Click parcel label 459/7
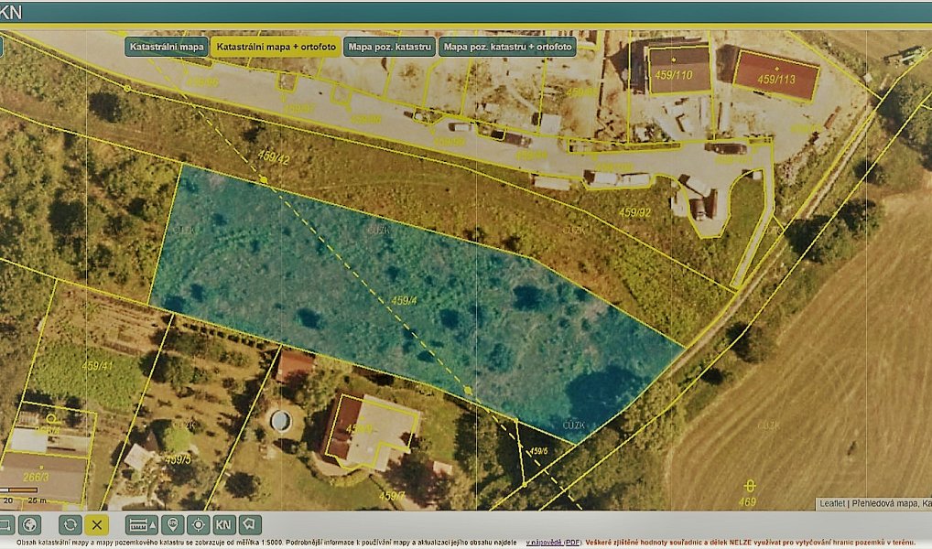Viewport: 932px width, 549px height. pyautogui.click(x=392, y=496)
